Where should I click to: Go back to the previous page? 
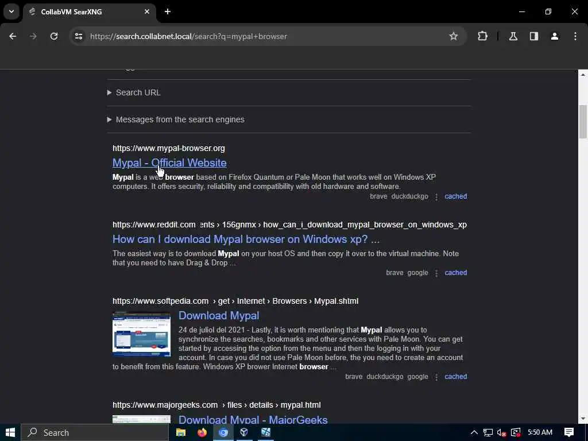pos(13,36)
